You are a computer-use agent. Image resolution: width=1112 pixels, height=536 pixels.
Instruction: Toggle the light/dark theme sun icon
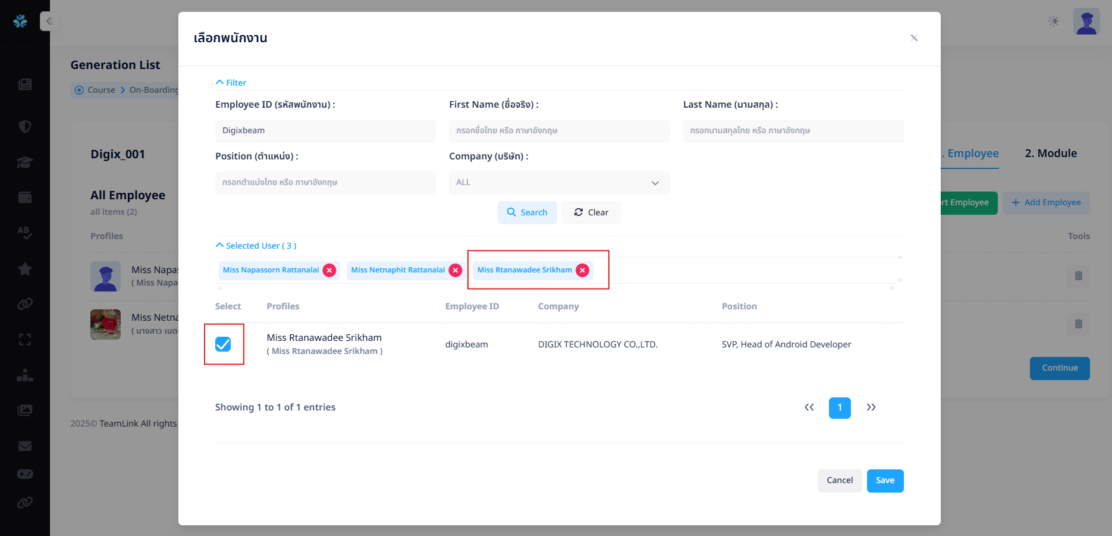pos(1054,21)
